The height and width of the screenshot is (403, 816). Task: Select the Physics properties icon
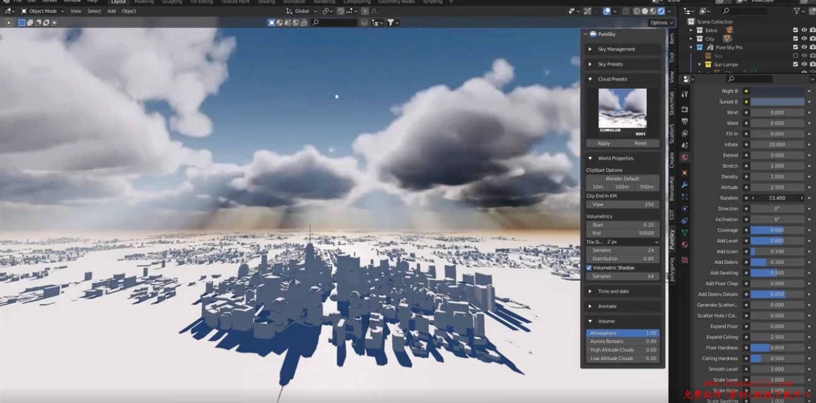(x=684, y=209)
